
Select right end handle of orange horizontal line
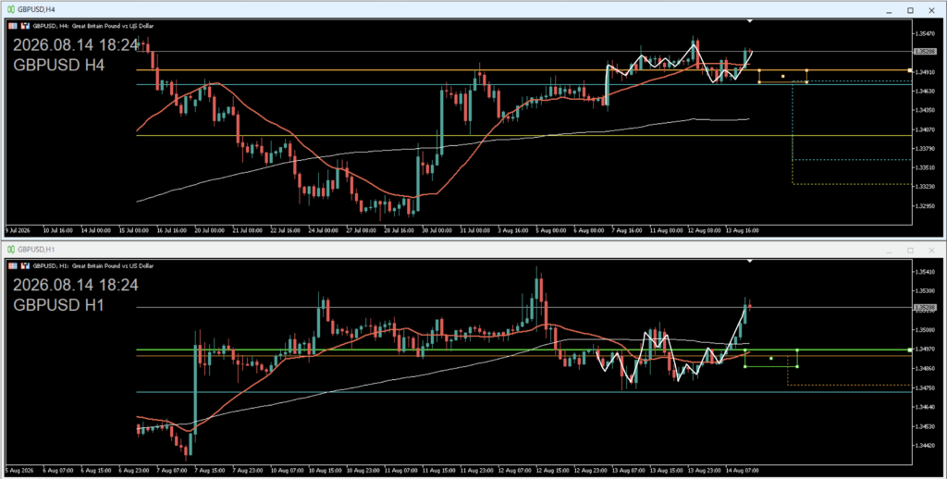click(x=910, y=70)
